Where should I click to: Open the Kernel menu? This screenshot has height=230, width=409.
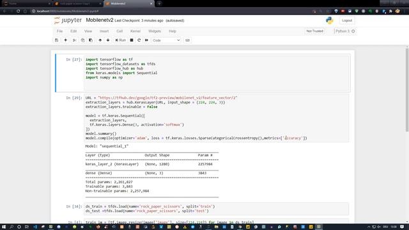click(135, 31)
